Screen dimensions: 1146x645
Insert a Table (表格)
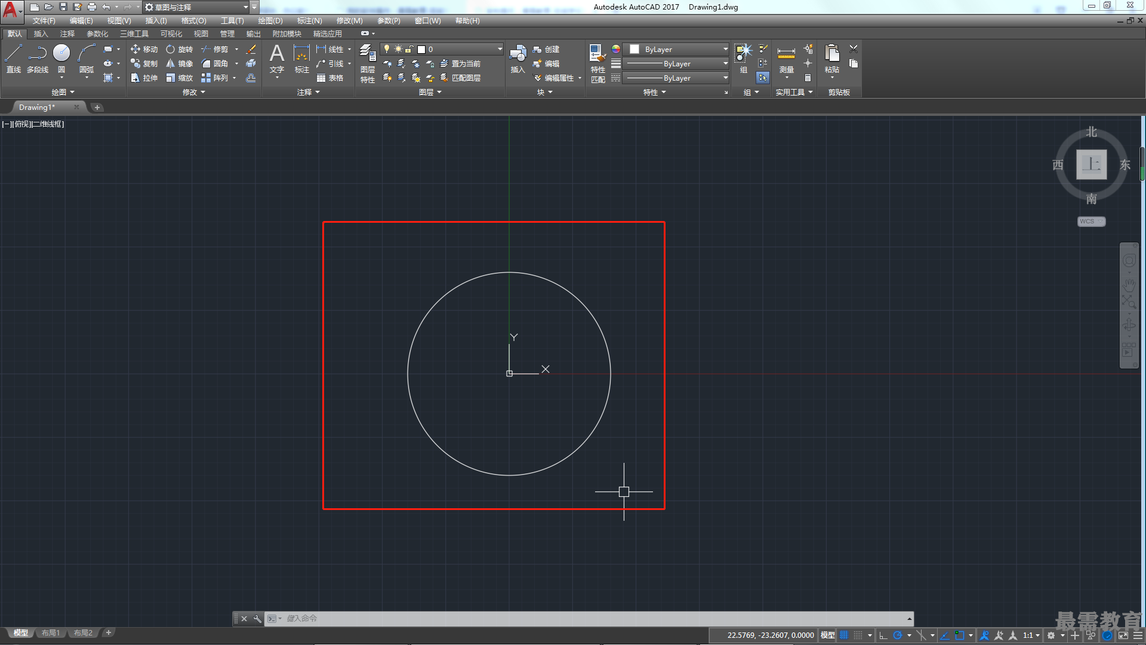330,78
